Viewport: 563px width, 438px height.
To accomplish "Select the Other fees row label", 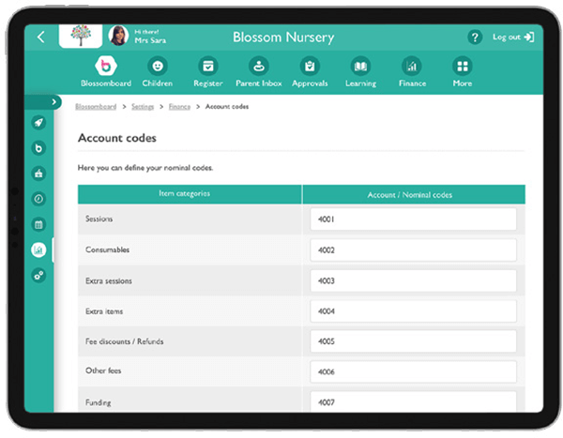I will [x=103, y=370].
